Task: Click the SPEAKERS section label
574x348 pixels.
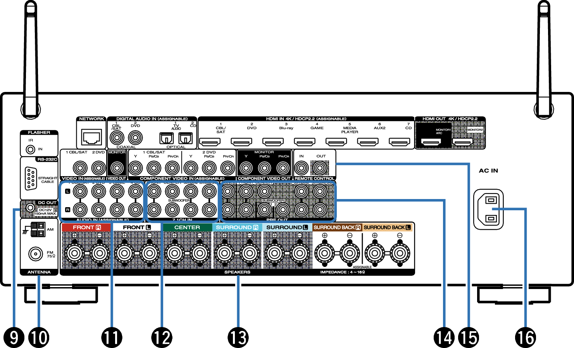Action: pos(237,272)
